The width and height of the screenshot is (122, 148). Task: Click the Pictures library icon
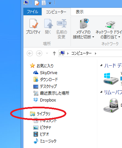[x=36, y=128]
